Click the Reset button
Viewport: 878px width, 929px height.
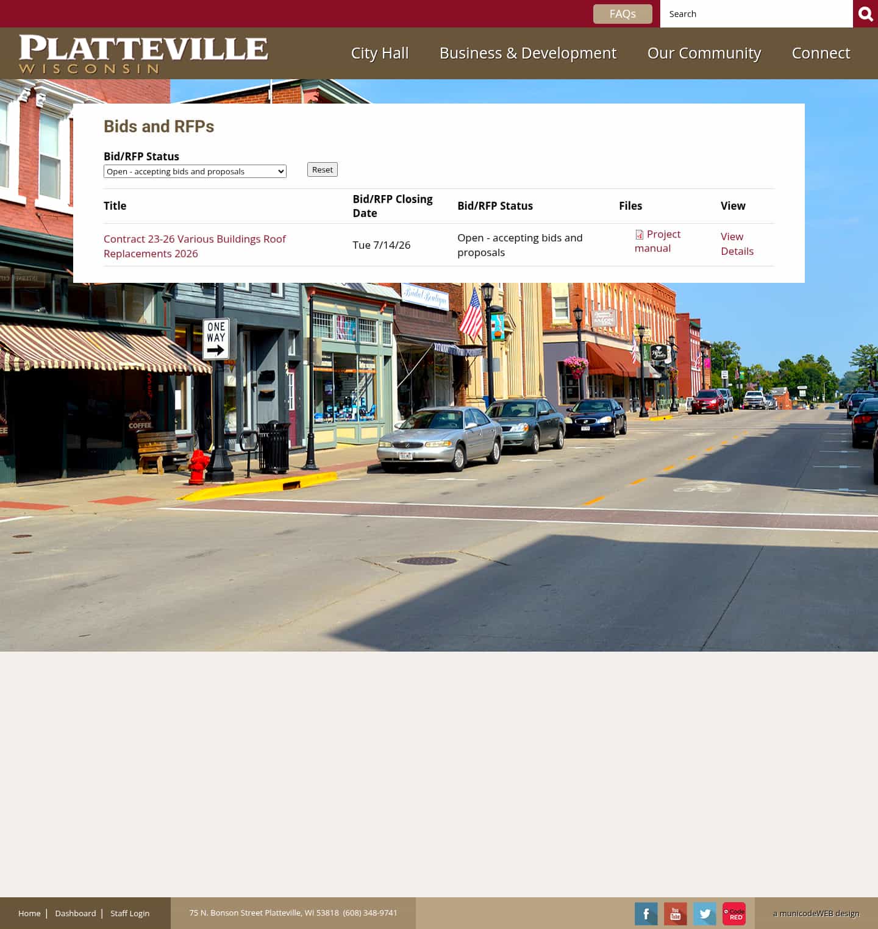tap(323, 169)
